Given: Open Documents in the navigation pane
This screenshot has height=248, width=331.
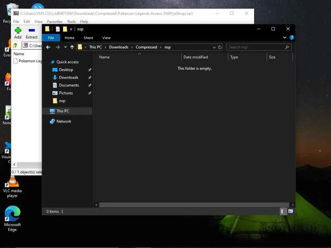Looking at the screenshot, I should pyautogui.click(x=69, y=85).
